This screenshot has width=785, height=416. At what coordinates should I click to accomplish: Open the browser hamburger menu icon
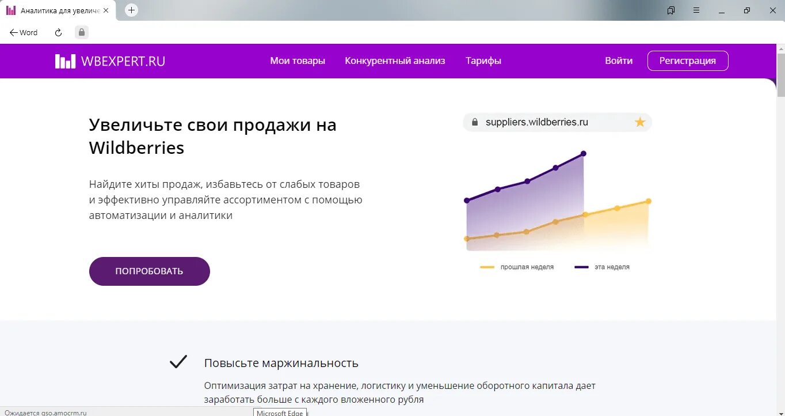pyautogui.click(x=696, y=10)
